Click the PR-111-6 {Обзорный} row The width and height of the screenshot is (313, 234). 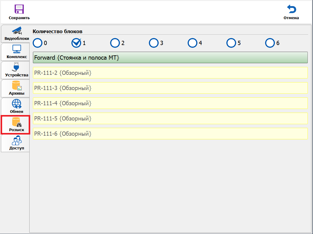[170, 134]
